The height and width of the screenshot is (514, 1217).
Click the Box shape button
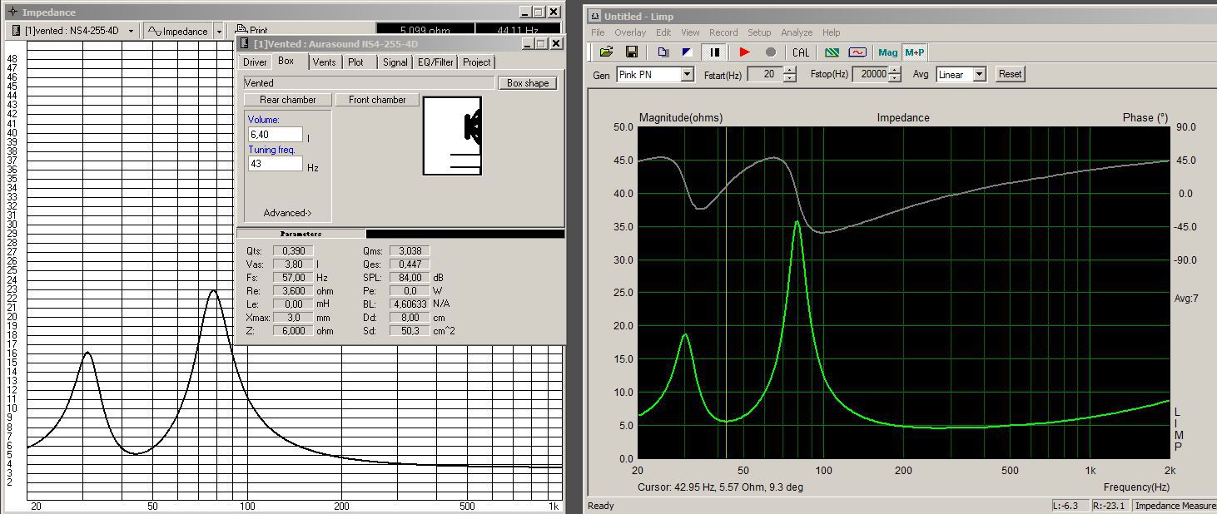tap(528, 83)
